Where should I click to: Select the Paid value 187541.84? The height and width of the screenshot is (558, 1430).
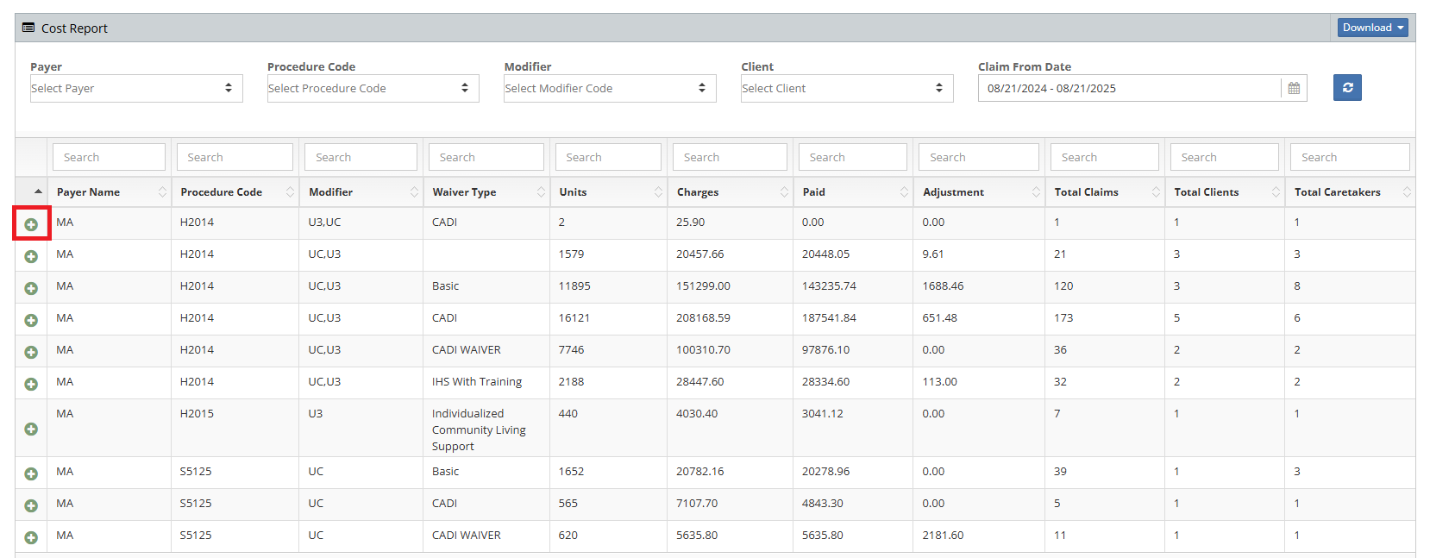[x=829, y=318]
